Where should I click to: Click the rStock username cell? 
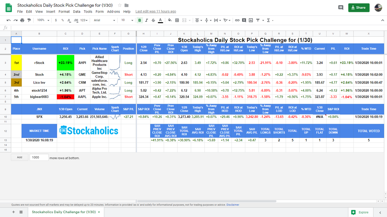click(39, 63)
